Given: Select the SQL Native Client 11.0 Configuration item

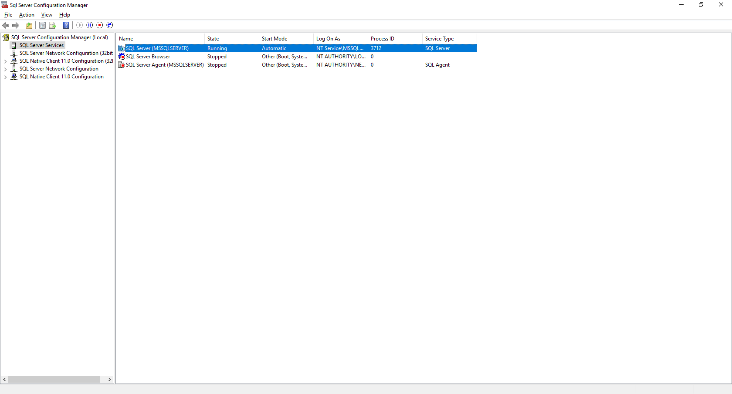Looking at the screenshot, I should 61,77.
